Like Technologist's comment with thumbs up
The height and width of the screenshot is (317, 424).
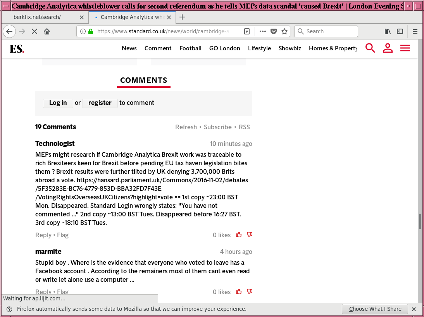coord(238,235)
